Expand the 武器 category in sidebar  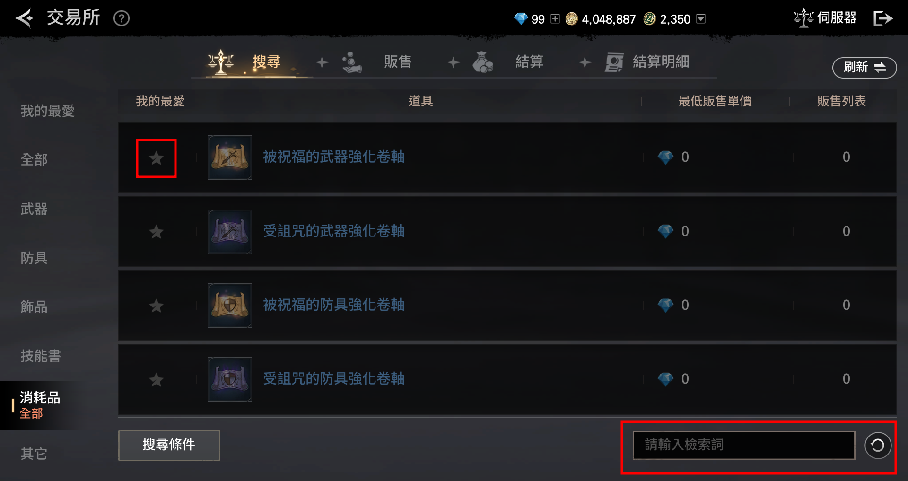click(34, 209)
